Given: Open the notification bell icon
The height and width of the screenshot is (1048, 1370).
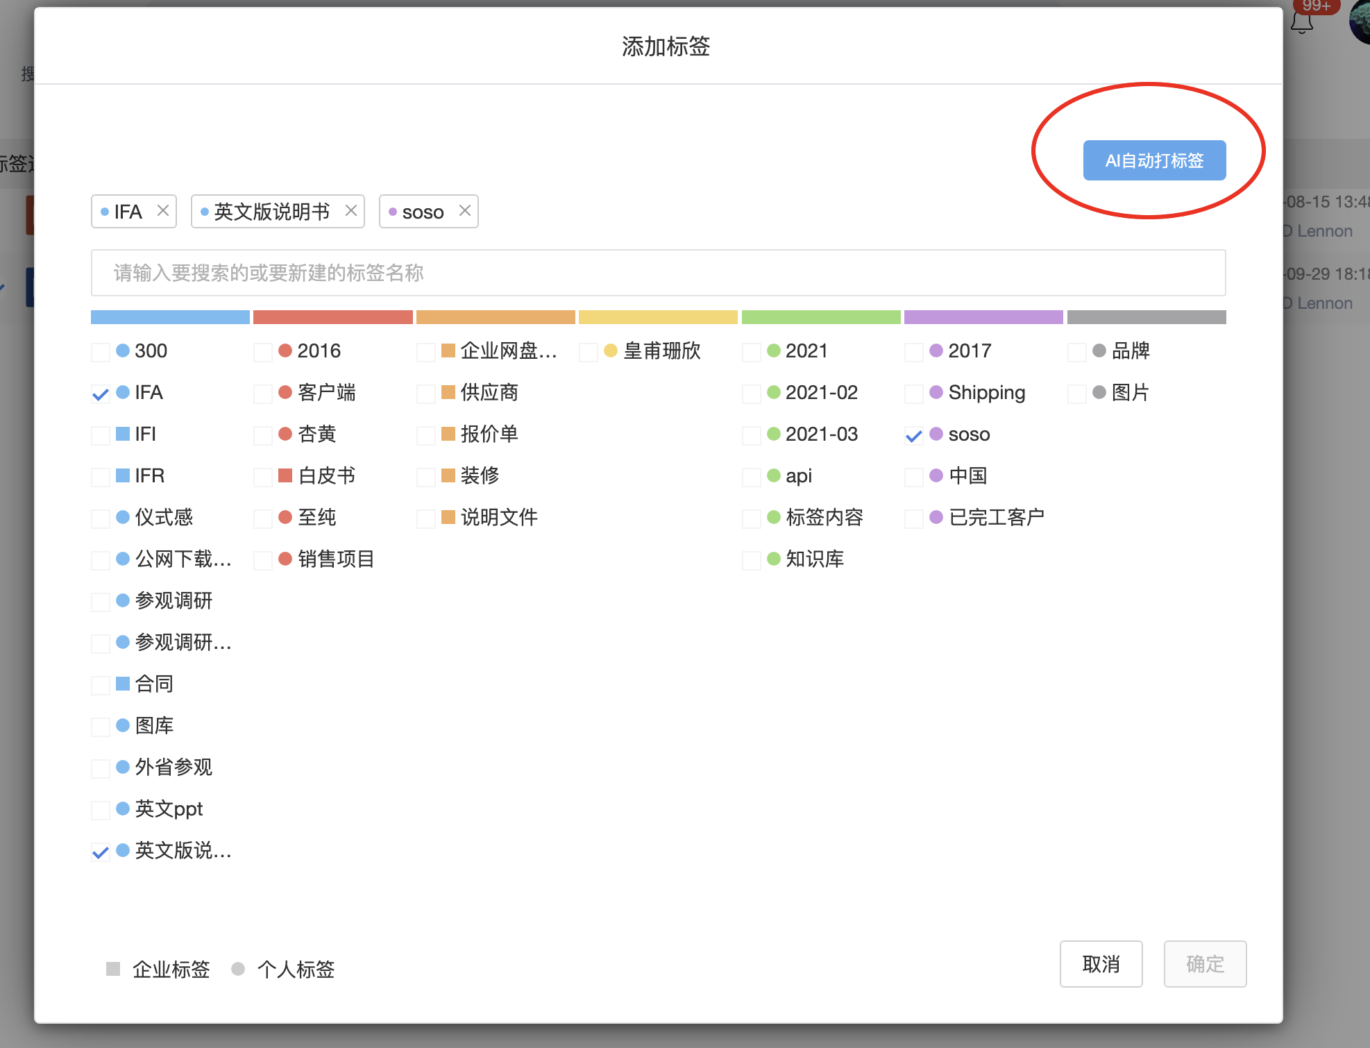Looking at the screenshot, I should [1301, 22].
